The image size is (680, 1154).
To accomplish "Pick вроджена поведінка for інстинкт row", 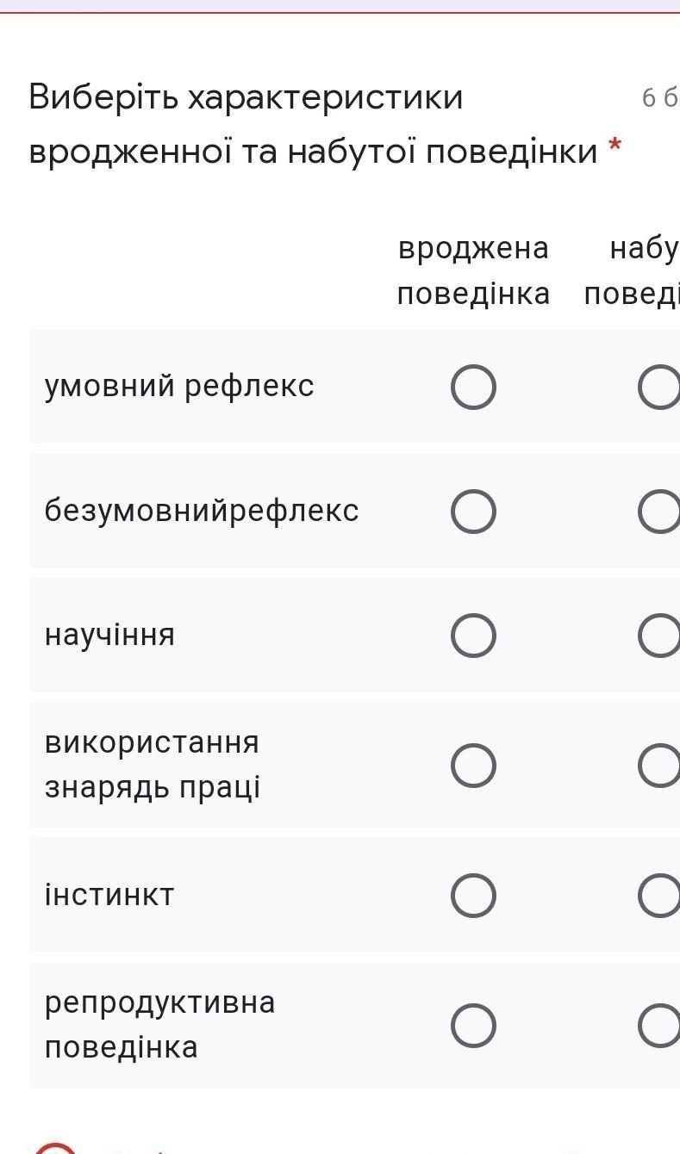I will pyautogui.click(x=473, y=896).
